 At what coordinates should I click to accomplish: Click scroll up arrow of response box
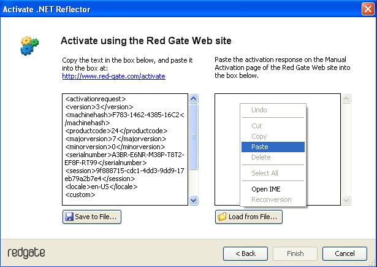346,98
